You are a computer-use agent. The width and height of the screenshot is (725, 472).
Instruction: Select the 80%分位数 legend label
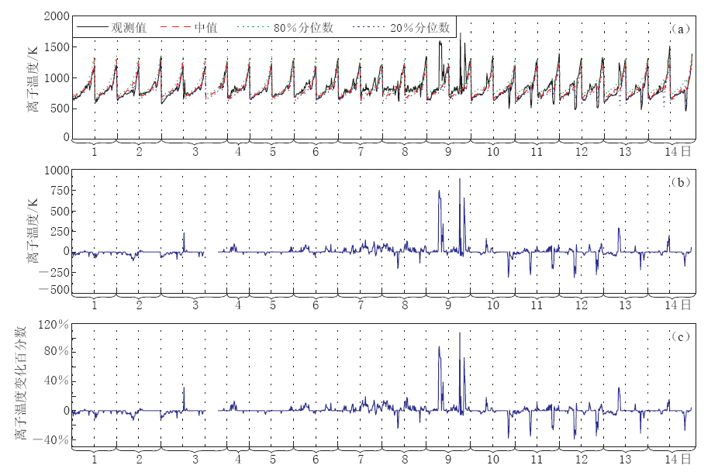pos(303,28)
